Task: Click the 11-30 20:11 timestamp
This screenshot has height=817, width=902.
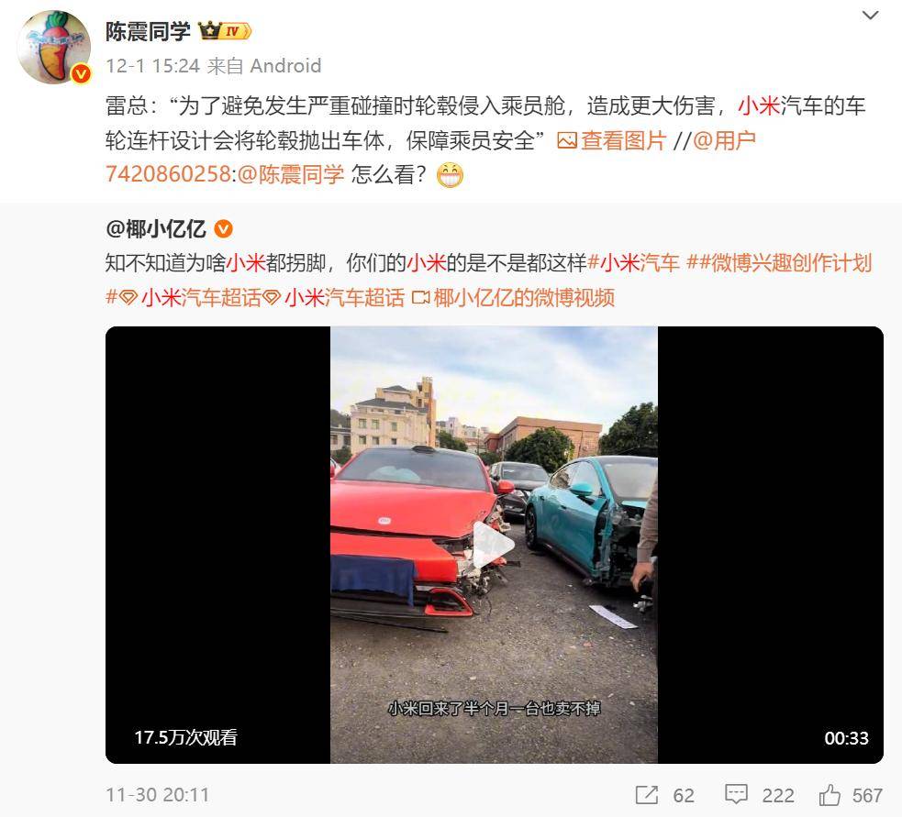Action: tap(158, 795)
